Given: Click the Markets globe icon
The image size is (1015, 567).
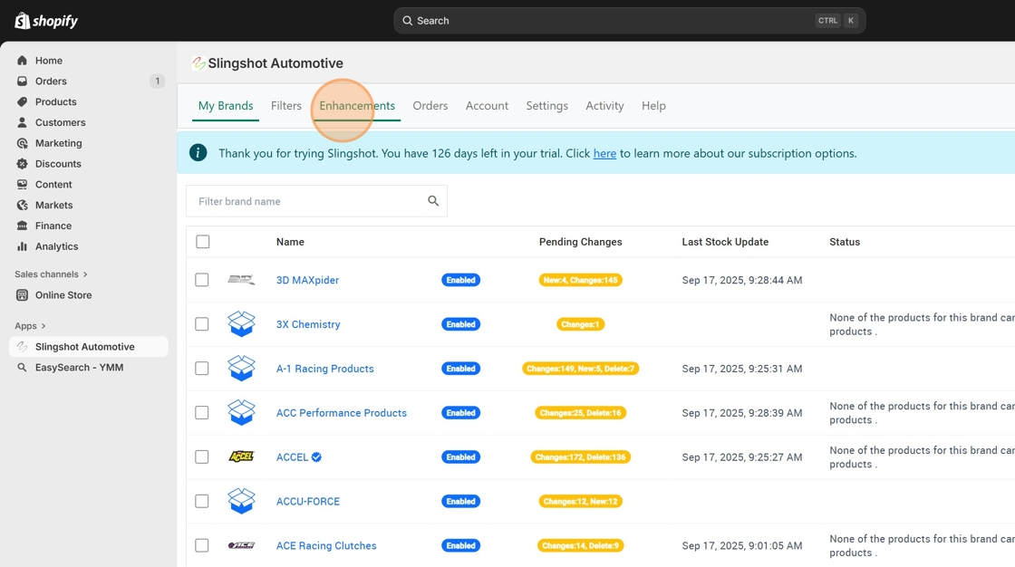Looking at the screenshot, I should coord(22,206).
